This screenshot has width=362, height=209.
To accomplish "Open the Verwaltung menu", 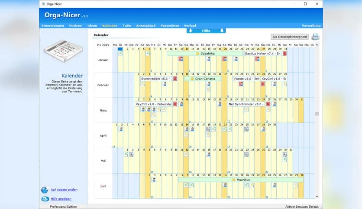I will [311, 25].
